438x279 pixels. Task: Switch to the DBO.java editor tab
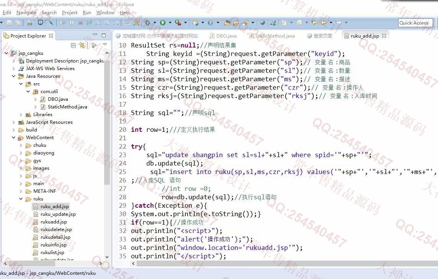pos(223,36)
